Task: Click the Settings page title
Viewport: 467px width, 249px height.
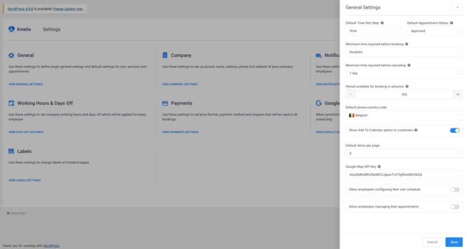Action: coord(51,29)
